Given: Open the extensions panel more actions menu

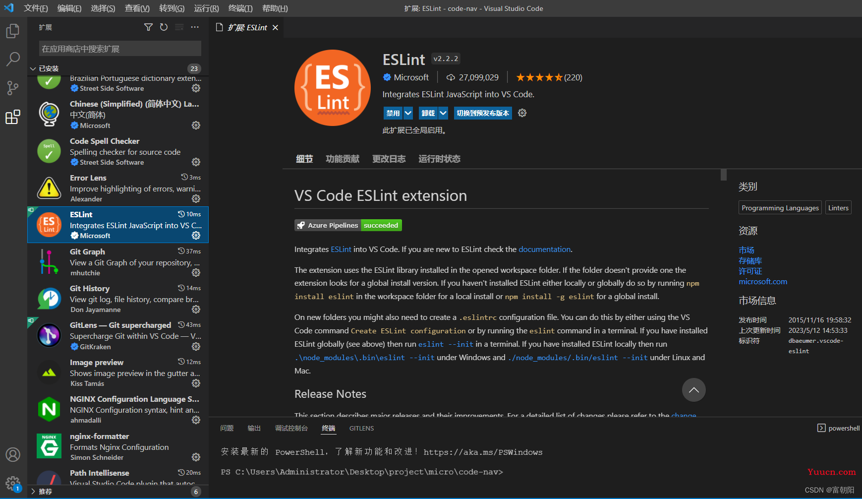Looking at the screenshot, I should point(195,27).
